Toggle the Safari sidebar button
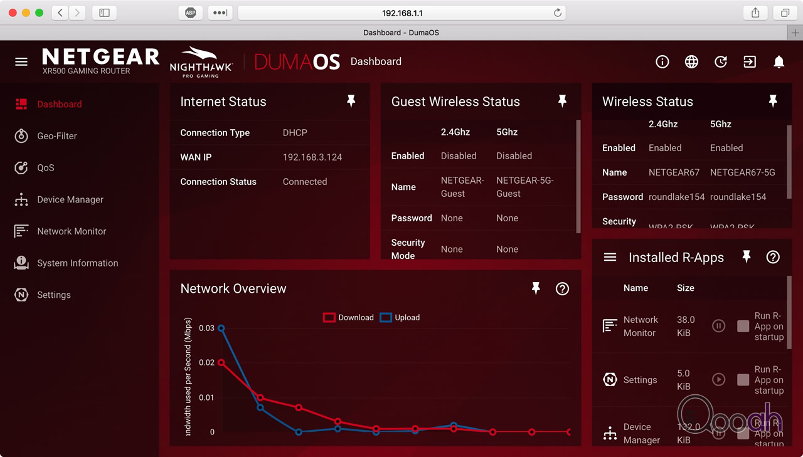The height and width of the screenshot is (457, 803). click(105, 13)
